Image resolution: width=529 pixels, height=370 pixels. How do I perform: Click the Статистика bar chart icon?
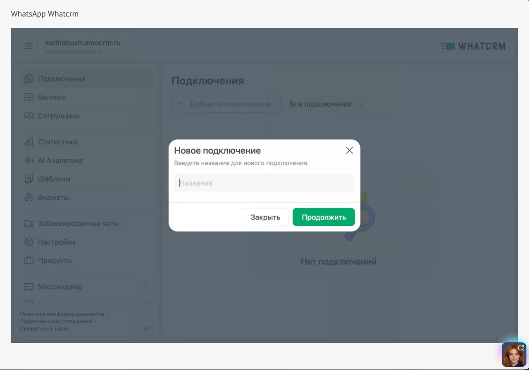29,142
